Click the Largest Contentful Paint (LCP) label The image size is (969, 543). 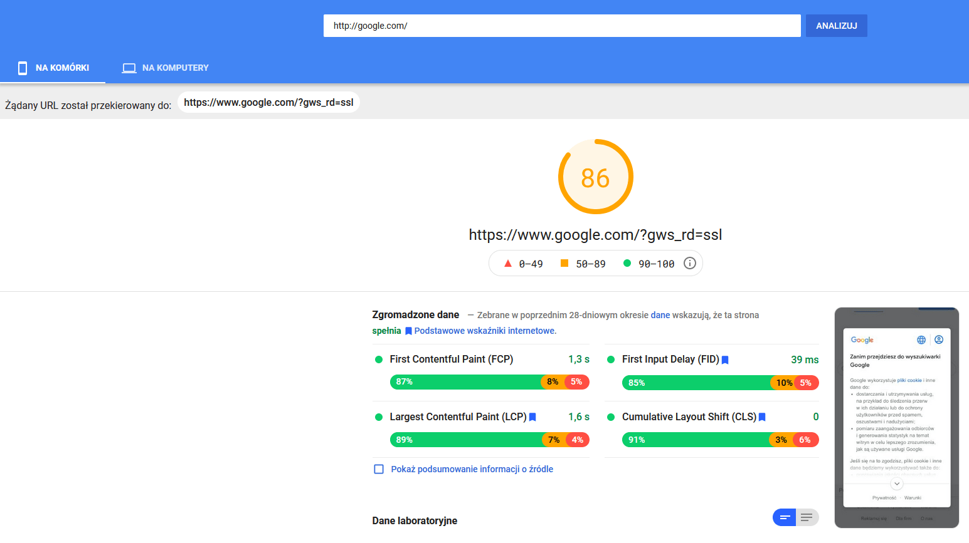458,417
